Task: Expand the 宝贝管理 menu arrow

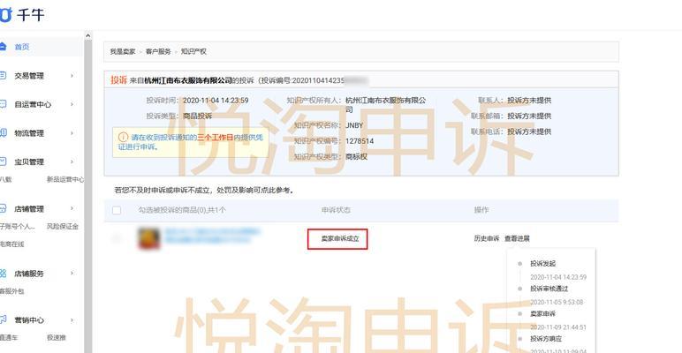Action: pos(72,161)
